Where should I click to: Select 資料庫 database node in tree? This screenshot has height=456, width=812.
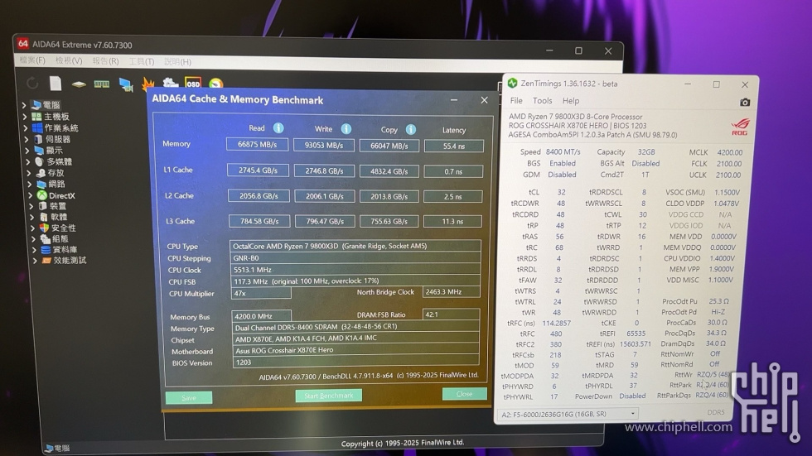[x=59, y=250]
